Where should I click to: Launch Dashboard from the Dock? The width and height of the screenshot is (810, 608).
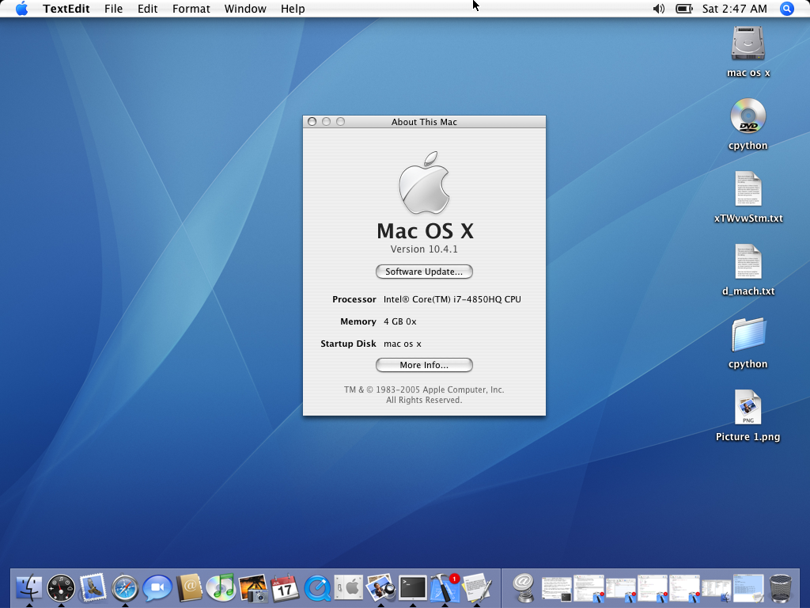[61, 588]
